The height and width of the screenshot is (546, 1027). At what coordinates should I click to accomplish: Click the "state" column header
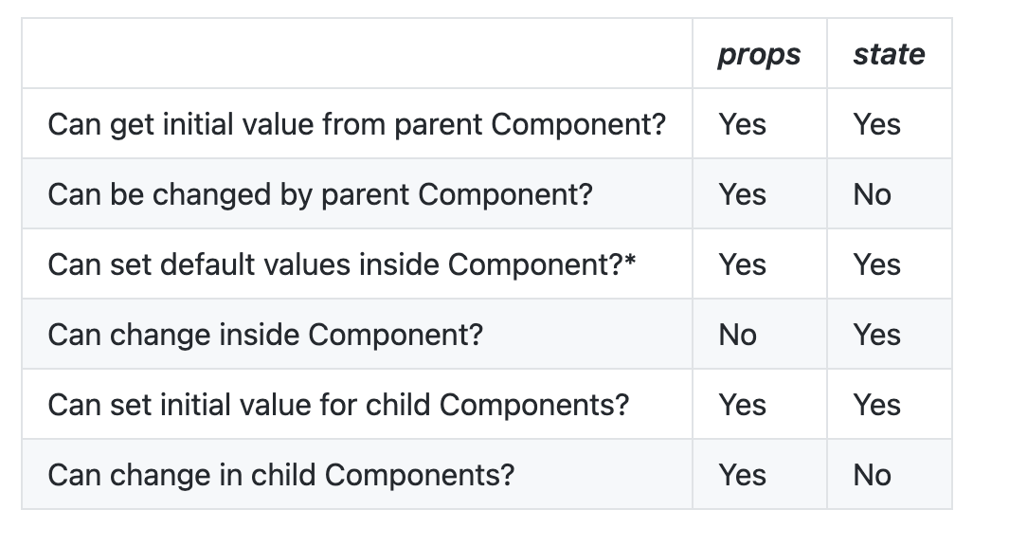pyautogui.click(x=888, y=55)
